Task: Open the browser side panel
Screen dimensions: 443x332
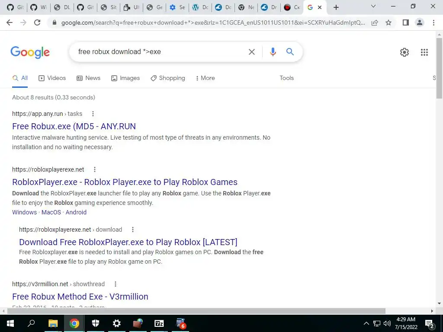Action: pyautogui.click(x=406, y=22)
